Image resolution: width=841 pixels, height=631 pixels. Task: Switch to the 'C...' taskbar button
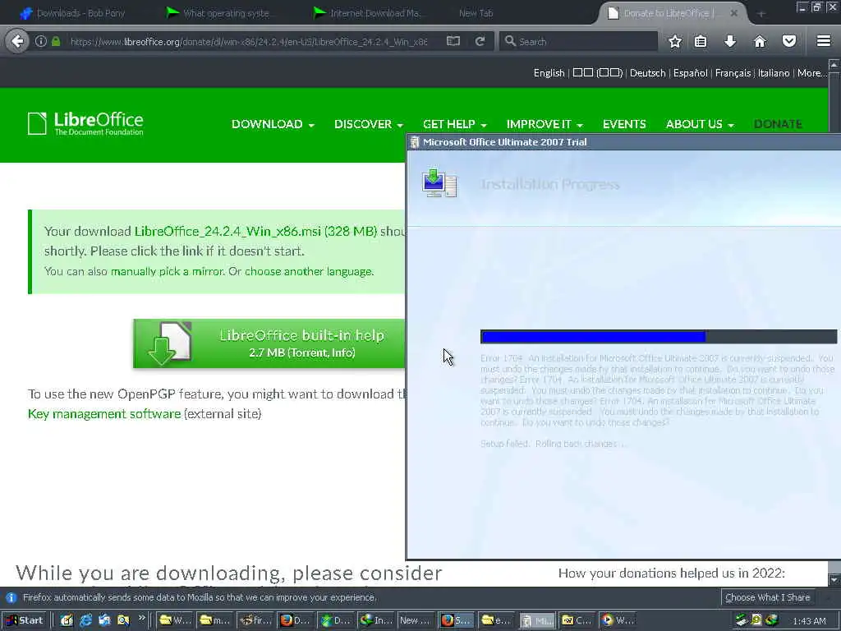(577, 620)
